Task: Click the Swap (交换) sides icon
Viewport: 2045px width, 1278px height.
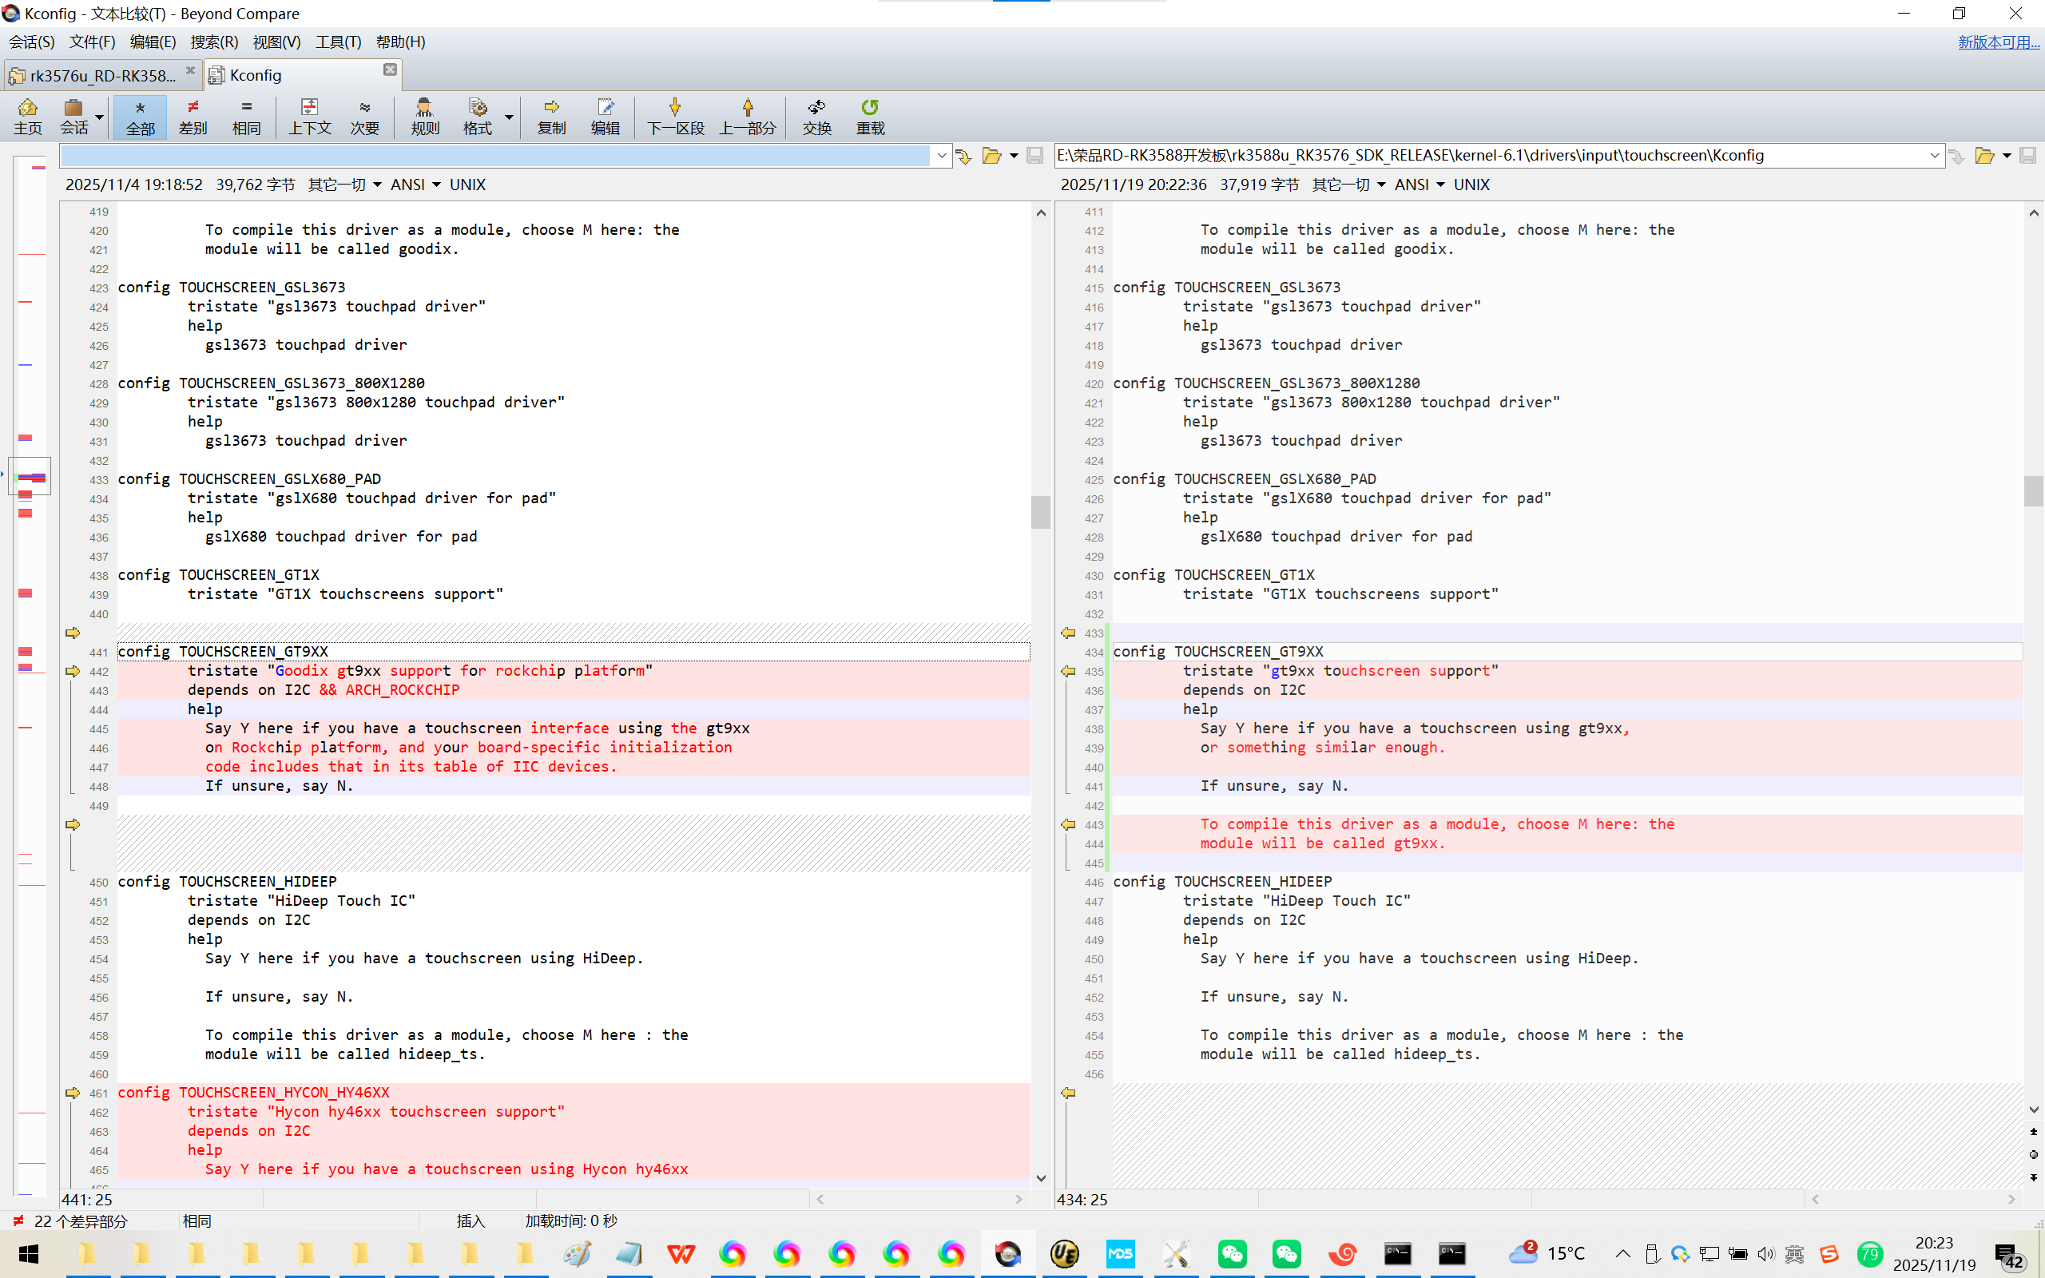Action: [816, 116]
